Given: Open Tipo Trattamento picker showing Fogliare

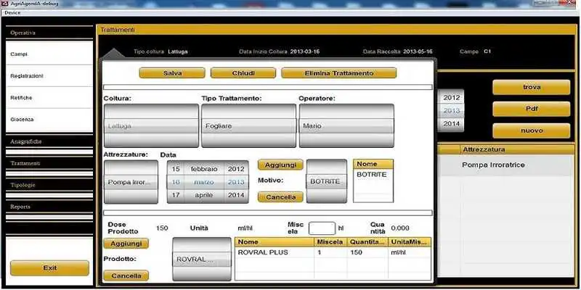Looking at the screenshot, I should pos(248,125).
